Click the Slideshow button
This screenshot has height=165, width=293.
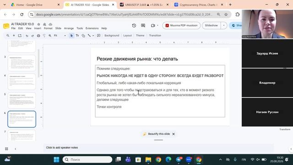click(x=212, y=26)
